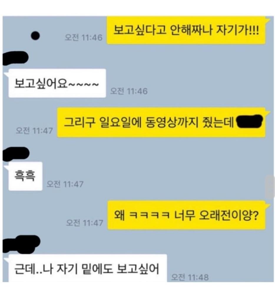275x296 pixels.
Task: Select the yellow message 보고싶다고 안해짜나 자기가!!!
Action: point(186,30)
